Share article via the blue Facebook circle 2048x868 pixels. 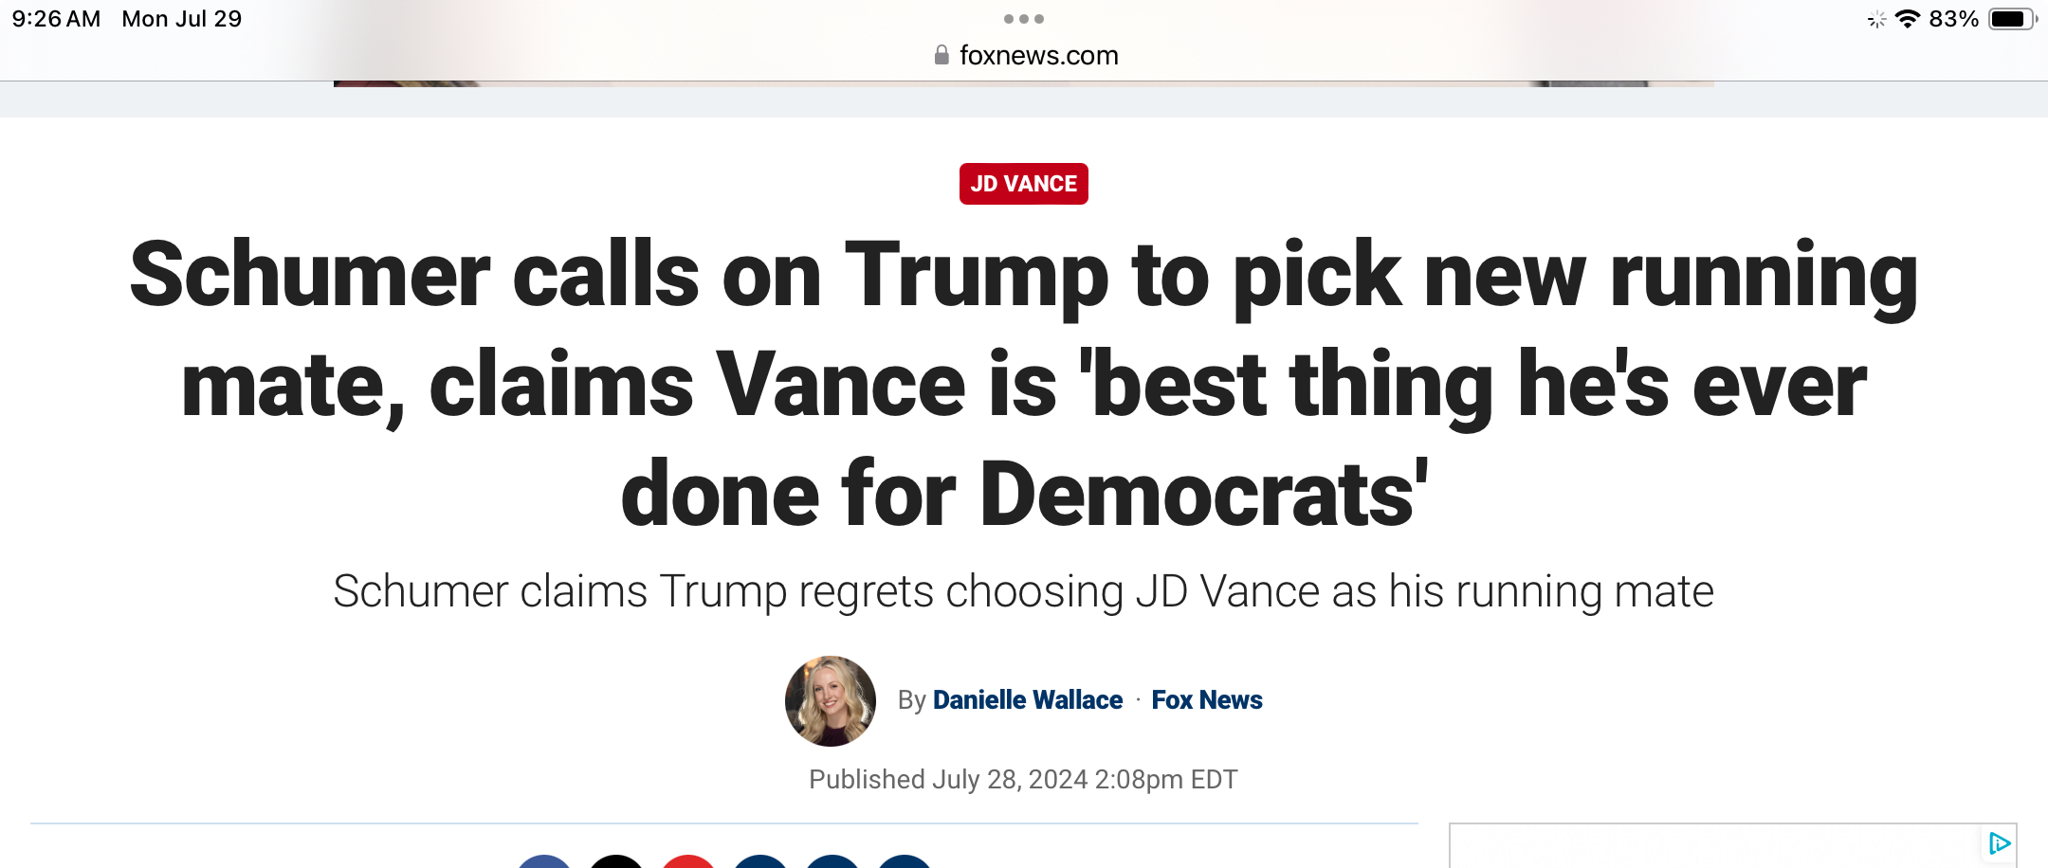(545, 860)
